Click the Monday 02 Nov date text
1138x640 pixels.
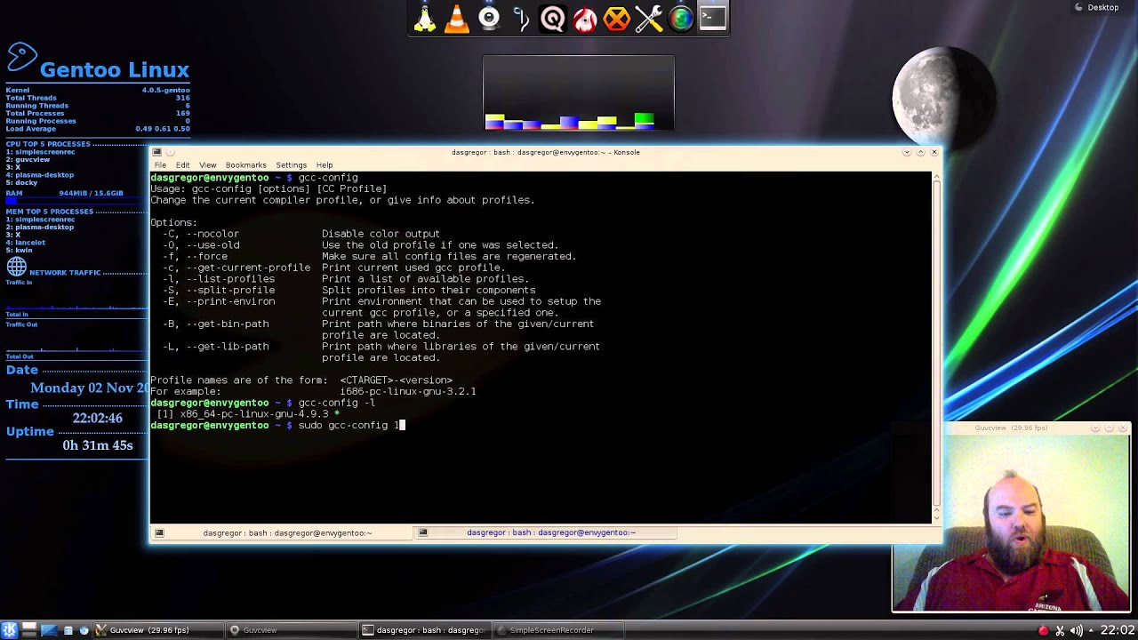coord(90,388)
